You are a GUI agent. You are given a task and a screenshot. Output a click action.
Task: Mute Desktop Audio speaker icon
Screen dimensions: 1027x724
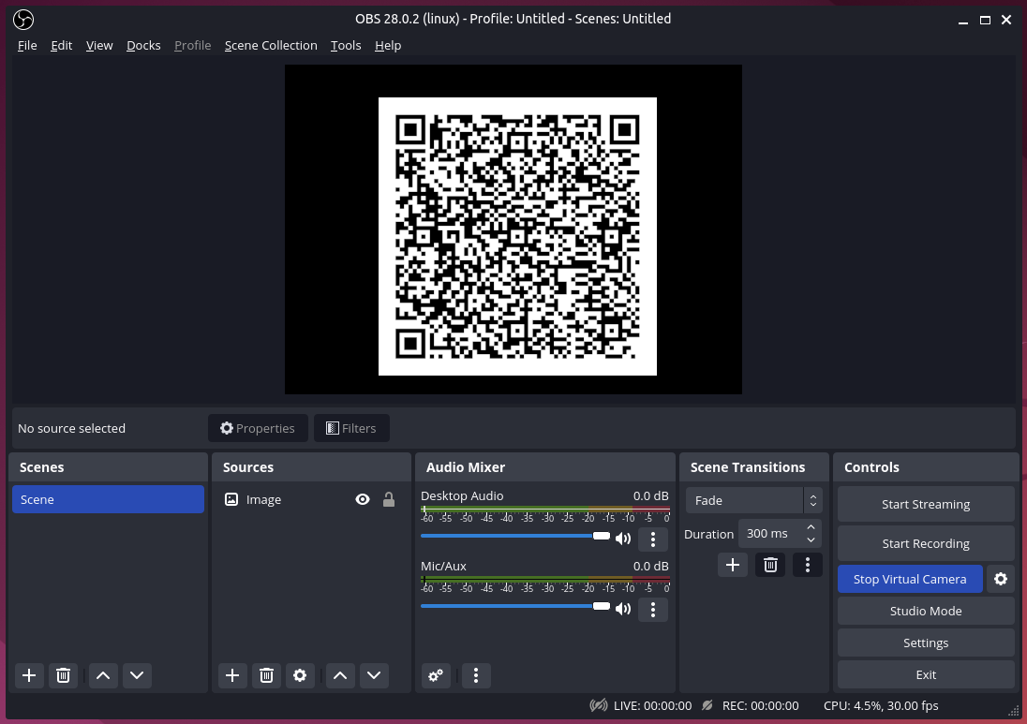pyautogui.click(x=623, y=539)
